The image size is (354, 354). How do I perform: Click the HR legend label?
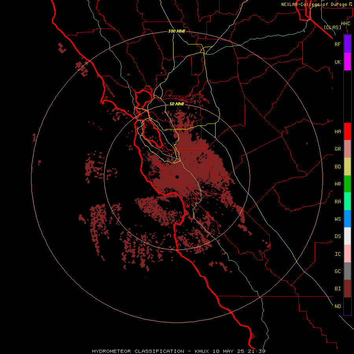(x=337, y=184)
